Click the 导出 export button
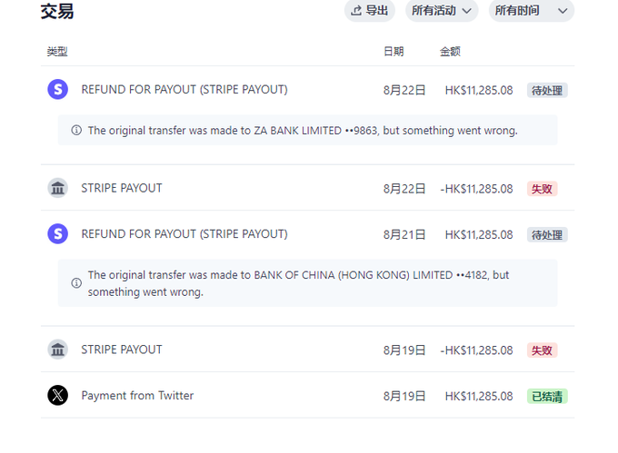The height and width of the screenshot is (453, 618). pos(370,11)
